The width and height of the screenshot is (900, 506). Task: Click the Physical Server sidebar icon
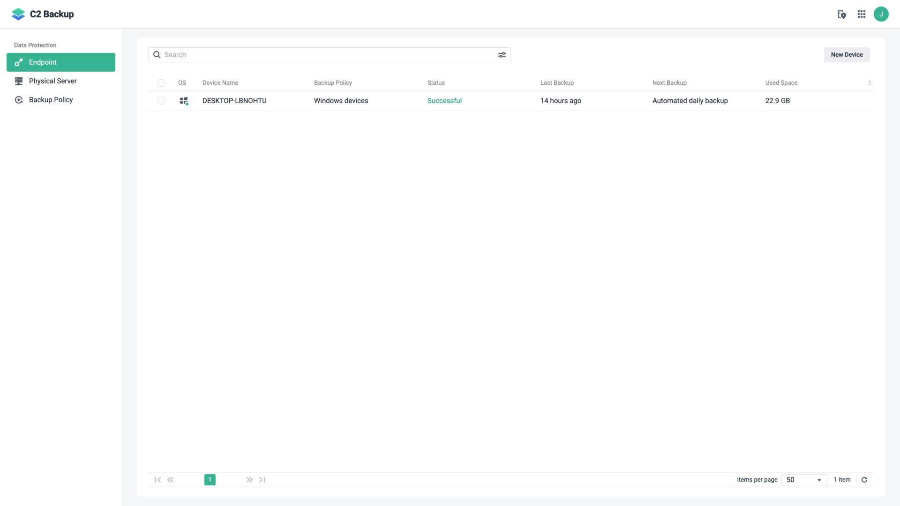tap(18, 80)
